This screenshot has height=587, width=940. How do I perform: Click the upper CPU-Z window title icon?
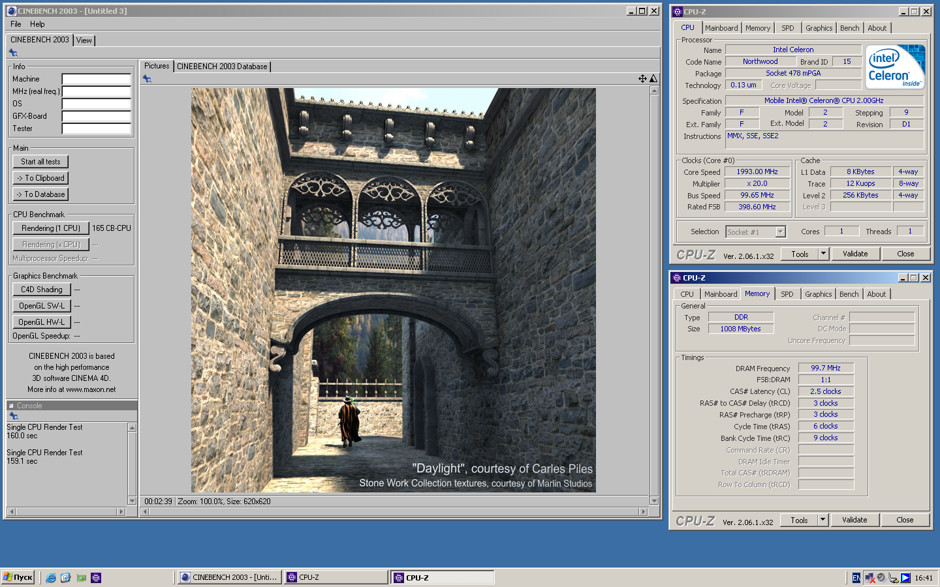tap(678, 12)
